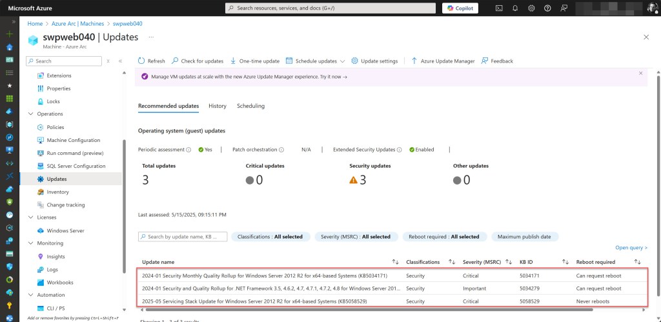Open the Copilot button
The height and width of the screenshot is (322, 661).
click(460, 8)
